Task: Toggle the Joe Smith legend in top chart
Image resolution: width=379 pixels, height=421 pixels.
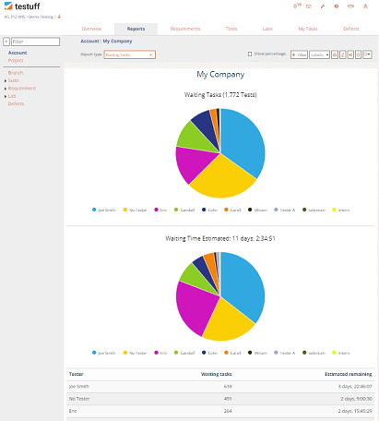Action: [104, 210]
